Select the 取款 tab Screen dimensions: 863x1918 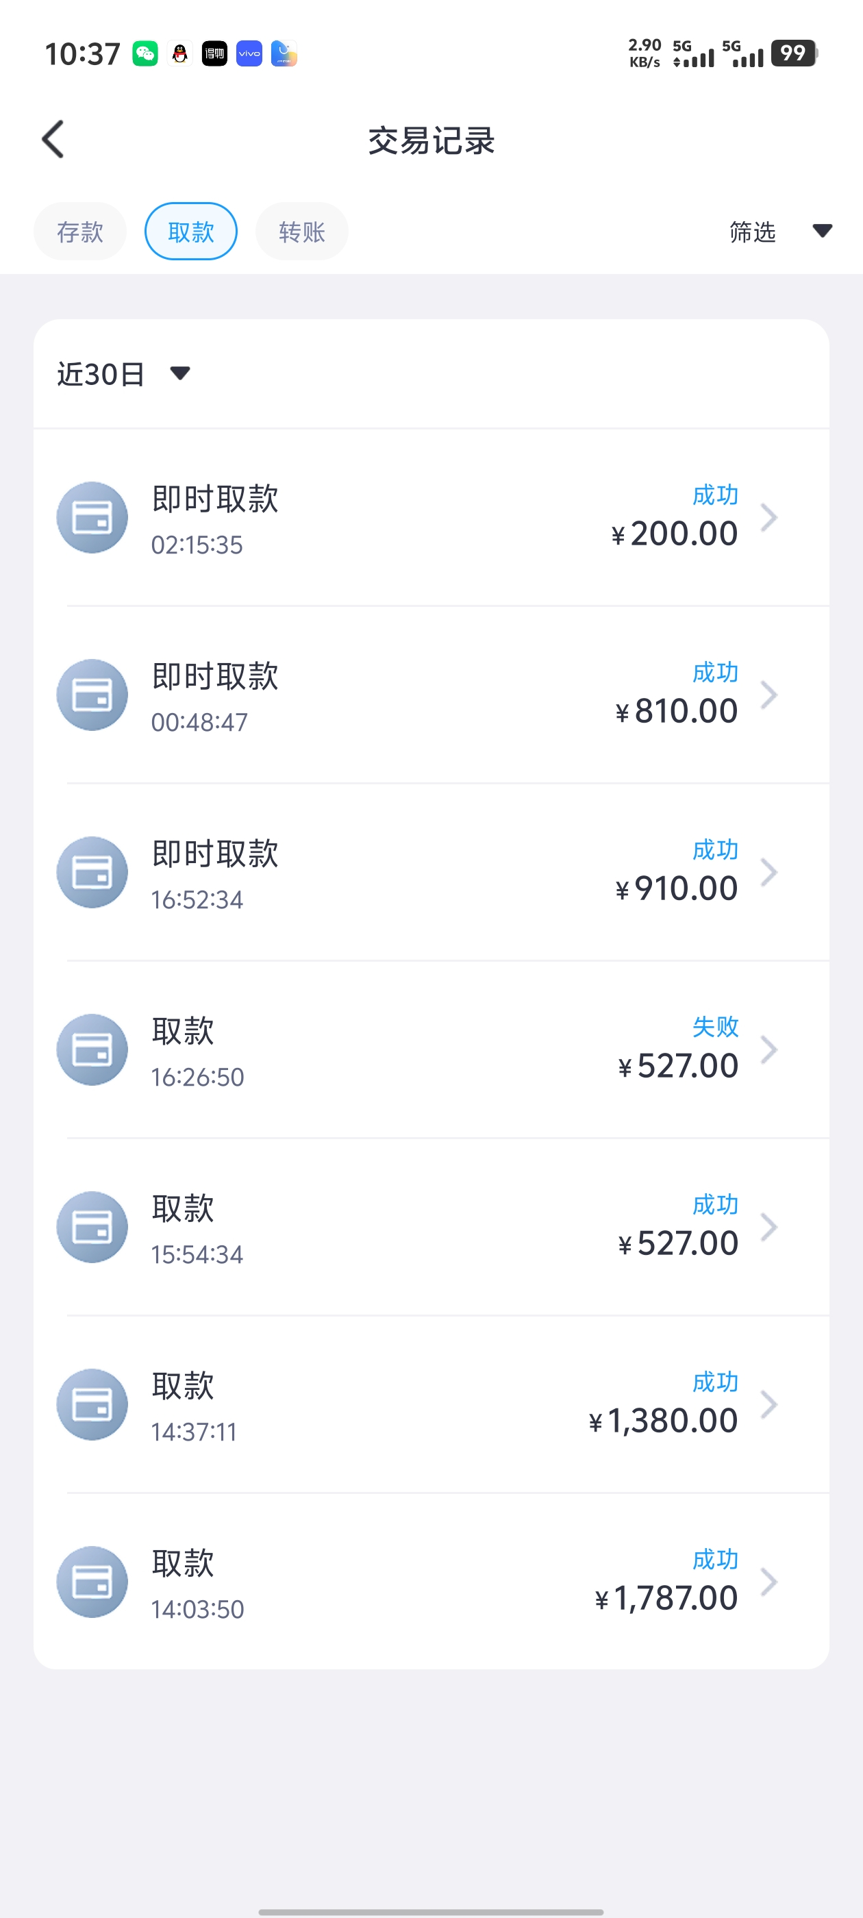[190, 232]
